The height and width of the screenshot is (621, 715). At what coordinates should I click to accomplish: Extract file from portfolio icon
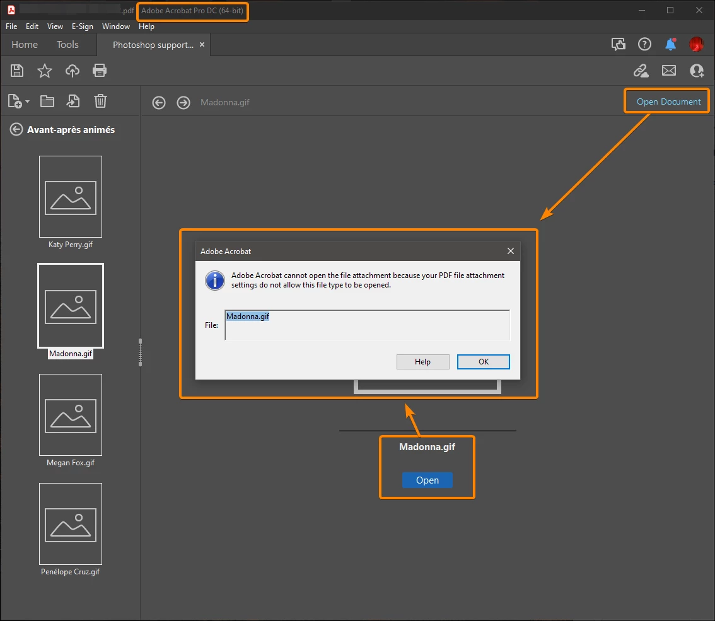[x=73, y=102]
